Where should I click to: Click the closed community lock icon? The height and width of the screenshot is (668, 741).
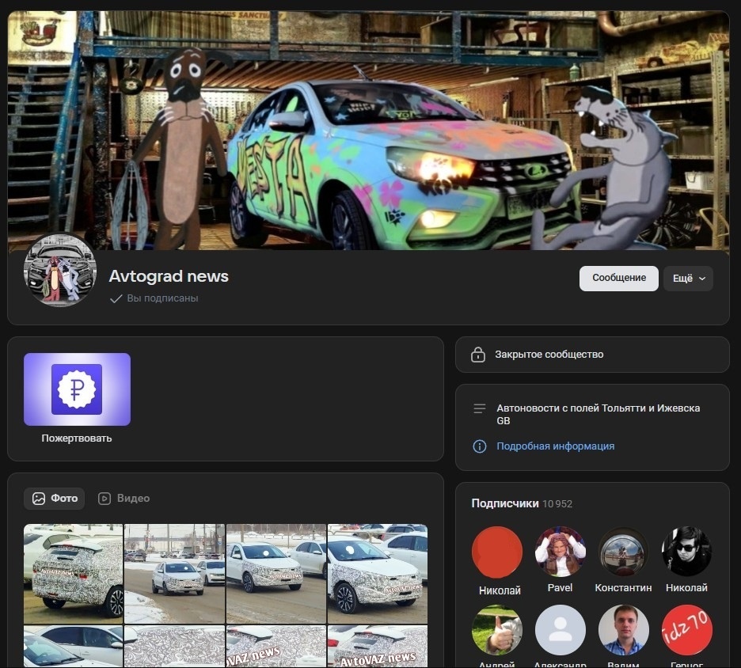click(478, 355)
